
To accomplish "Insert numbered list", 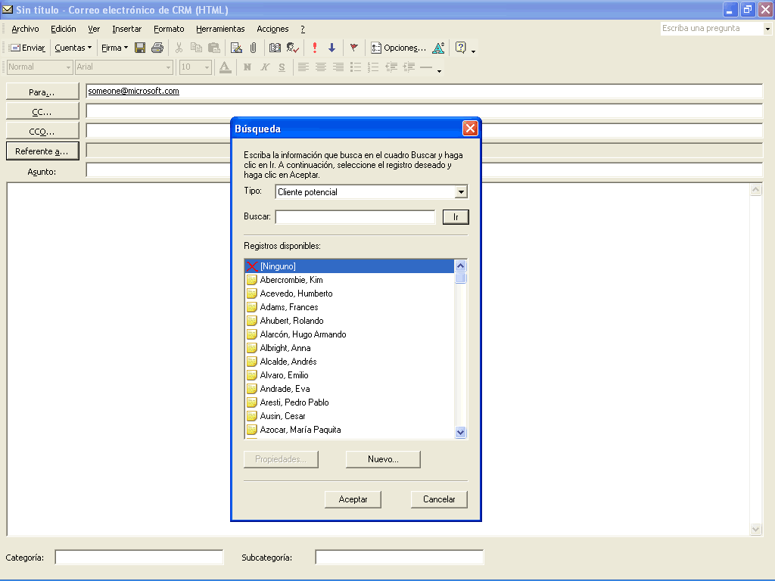I will 373,67.
